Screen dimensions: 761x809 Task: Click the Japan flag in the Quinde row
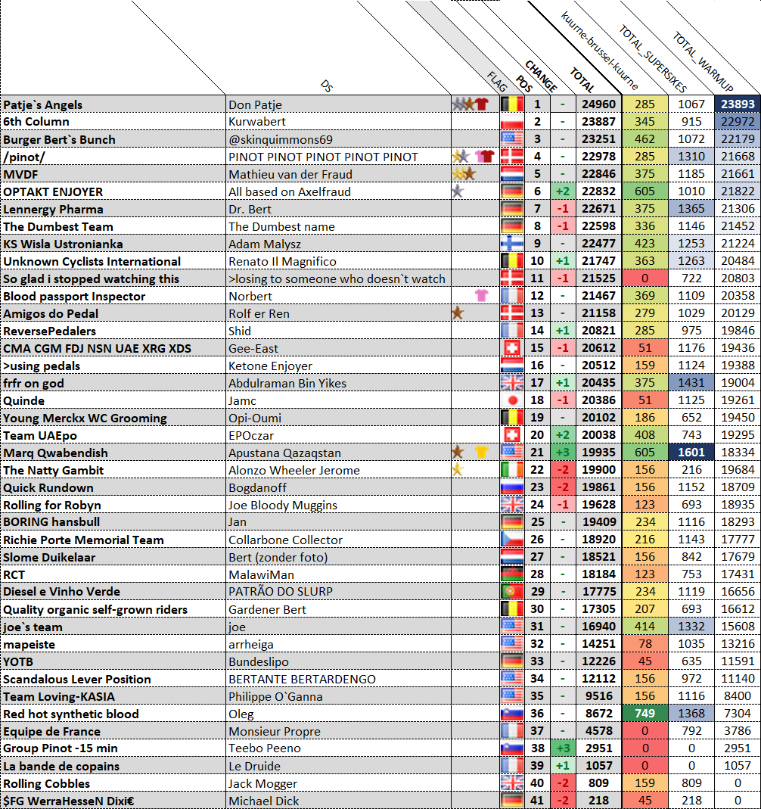[512, 400]
